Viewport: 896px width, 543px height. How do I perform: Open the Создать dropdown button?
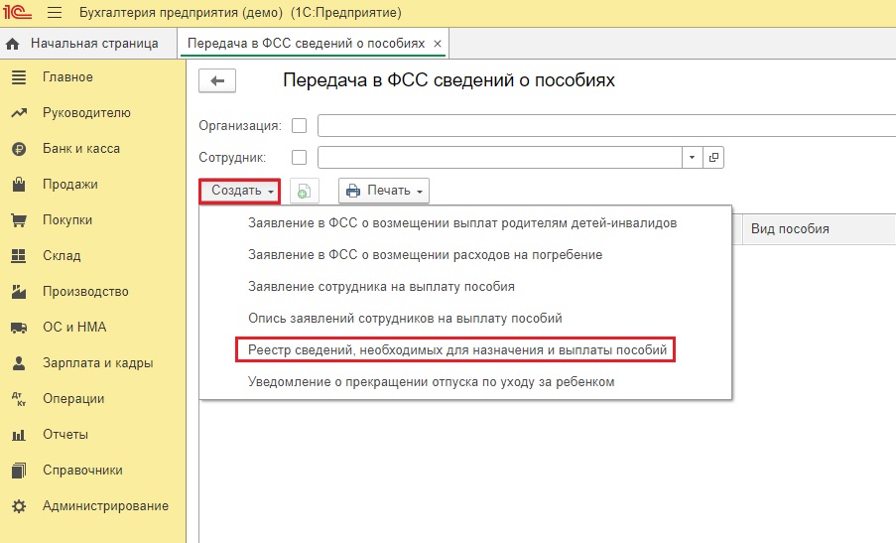[x=239, y=191]
